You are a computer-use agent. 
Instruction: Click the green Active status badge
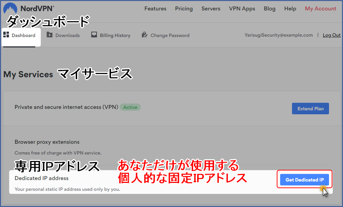pos(130,107)
